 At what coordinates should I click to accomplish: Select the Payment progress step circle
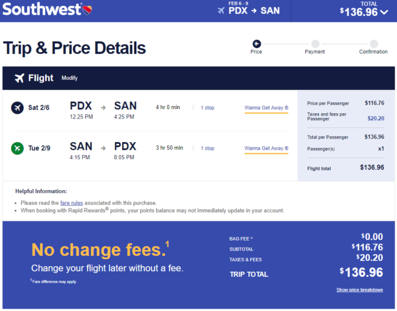(x=315, y=44)
